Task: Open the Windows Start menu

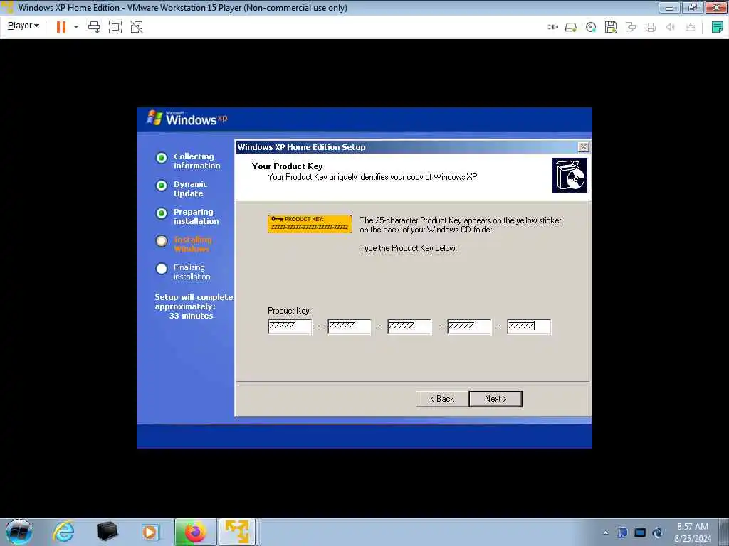Action: tap(19, 532)
